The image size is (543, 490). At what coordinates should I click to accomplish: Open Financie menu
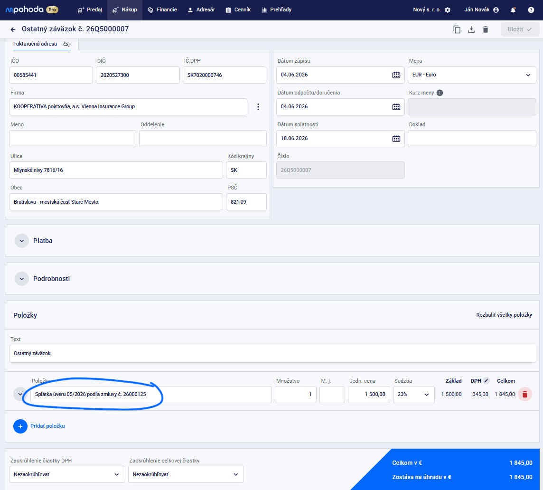point(162,10)
